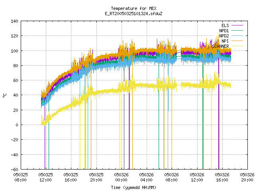The width and height of the screenshot is (255, 191).
Task: Click the y-axis tick label '140'
Action: 14,21
